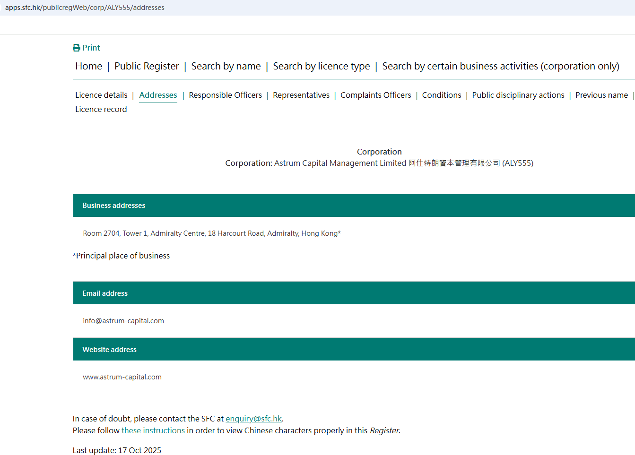This screenshot has width=635, height=455.
Task: Click the Astrum Capital Management Limited name
Action: [x=340, y=163]
